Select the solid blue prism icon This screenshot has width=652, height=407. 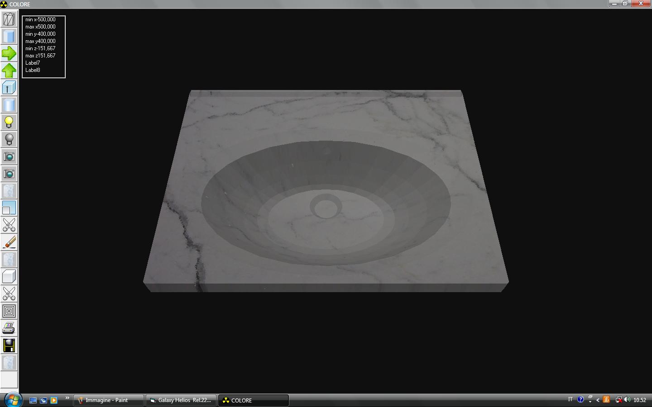[9, 36]
